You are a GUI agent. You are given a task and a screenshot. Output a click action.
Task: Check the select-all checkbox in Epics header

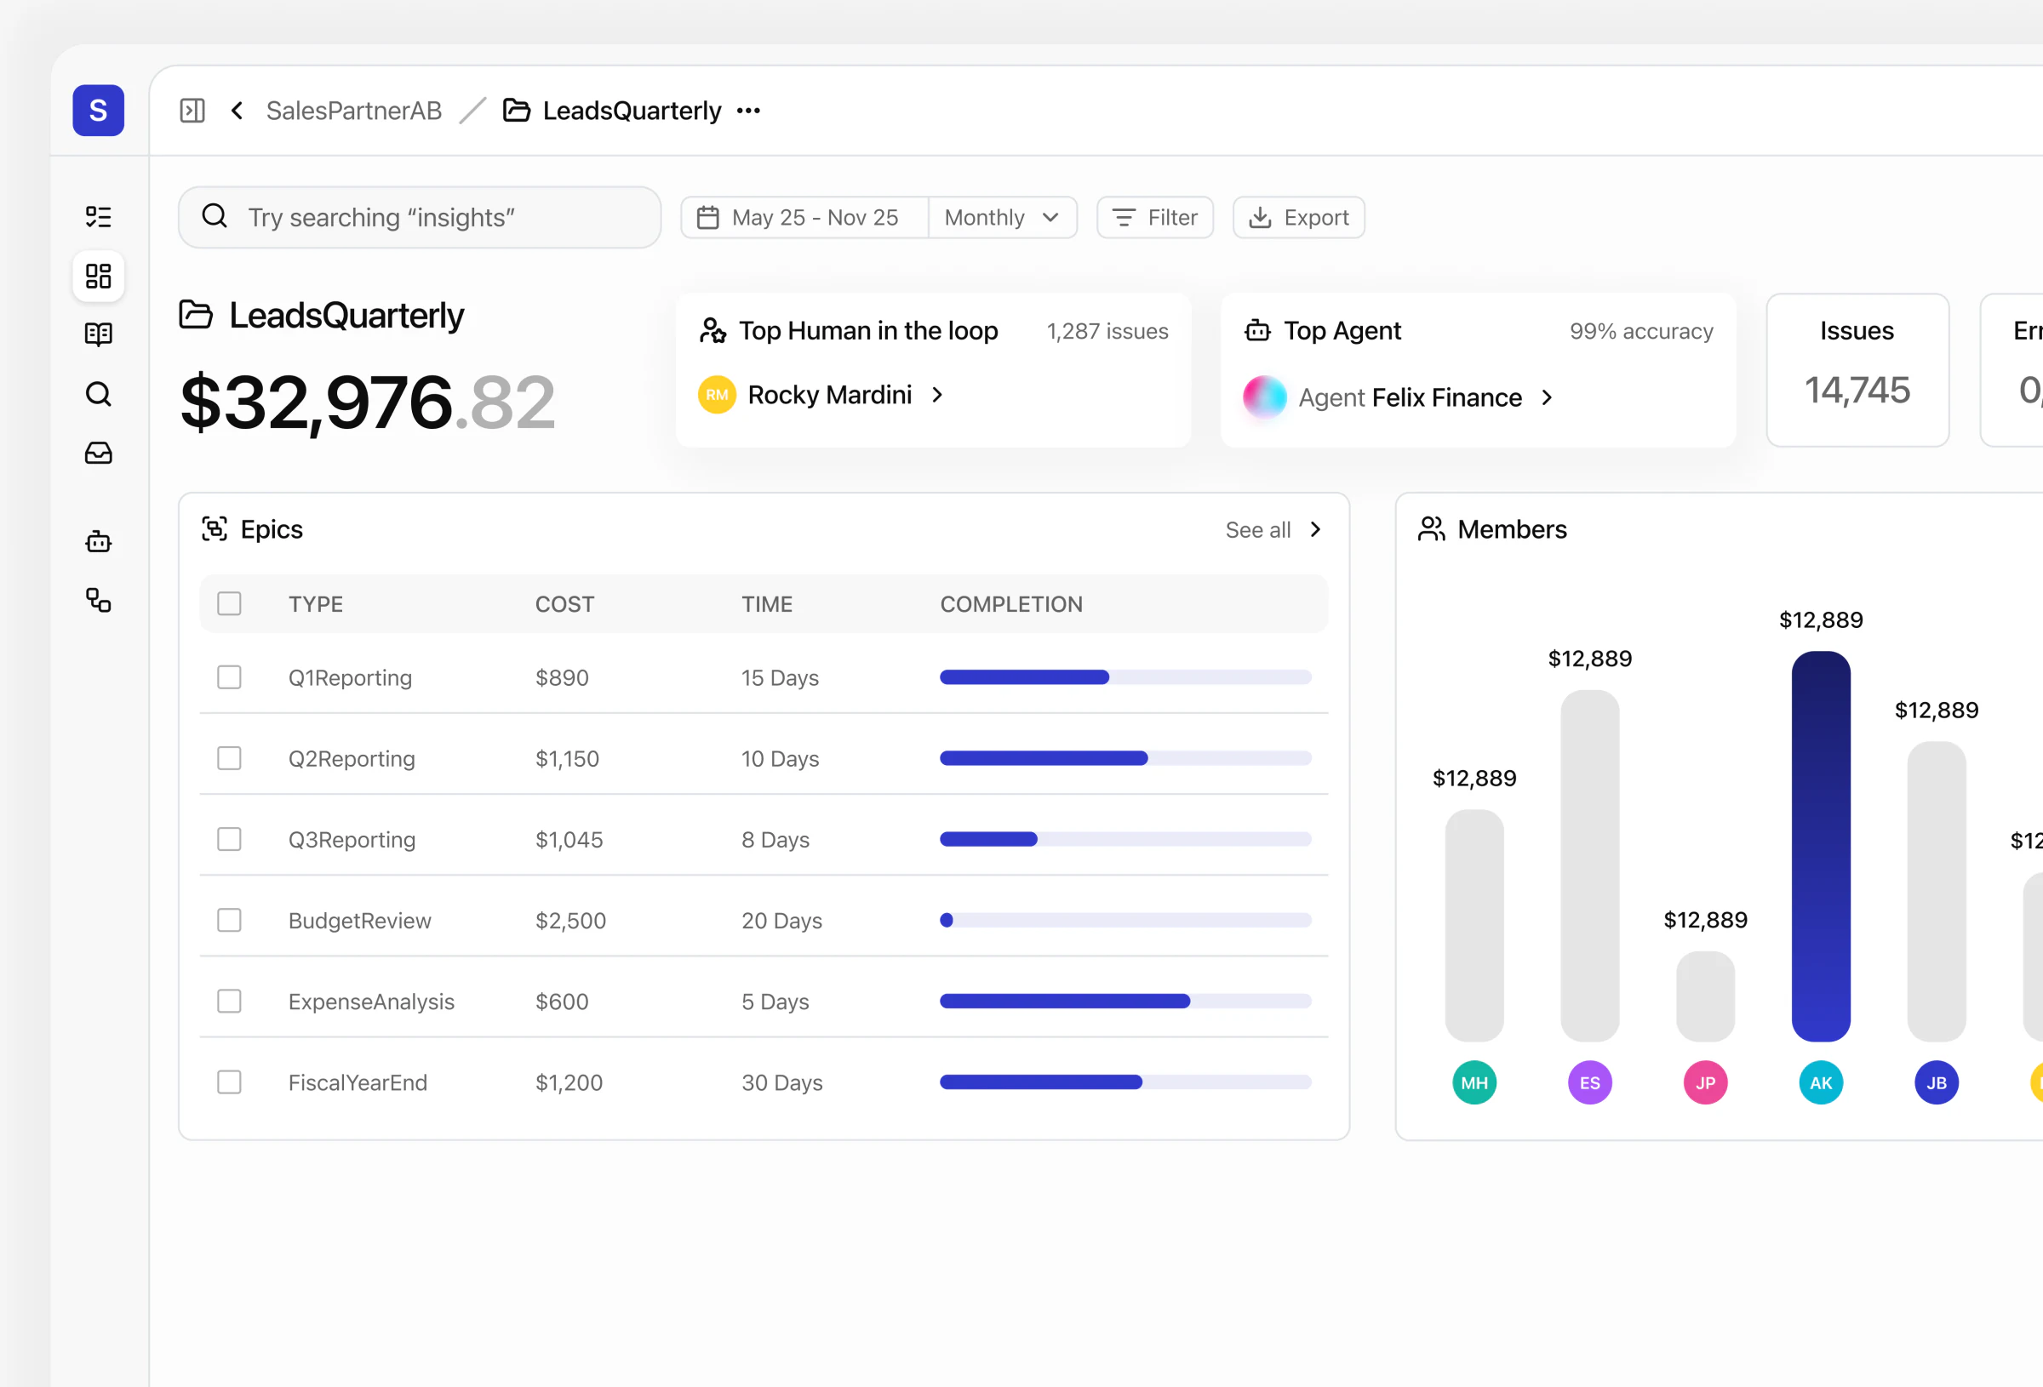(x=230, y=604)
